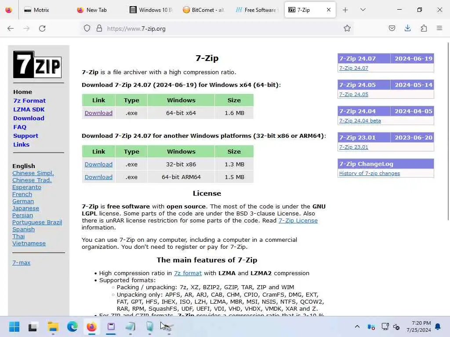Switch to the Free Software tab
Screen dimensions: 450x337
coord(256,10)
